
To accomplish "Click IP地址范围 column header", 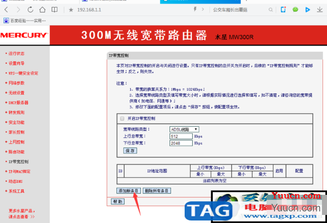I will click(157, 171).
